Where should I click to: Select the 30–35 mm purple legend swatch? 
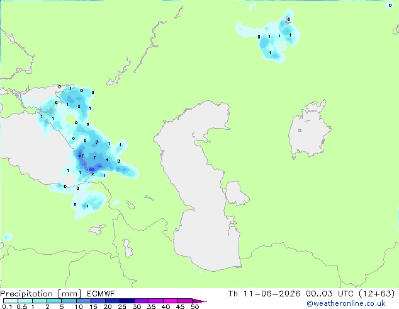141,301
